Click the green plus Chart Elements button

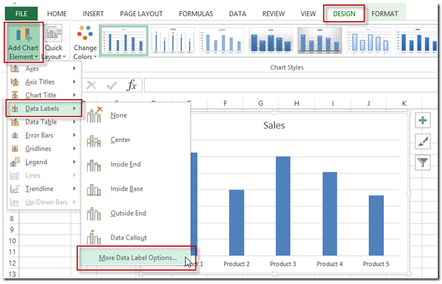423,120
